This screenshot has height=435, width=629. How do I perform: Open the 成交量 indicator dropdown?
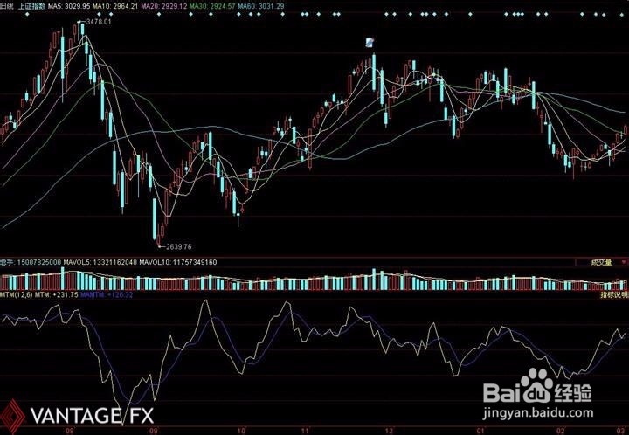point(601,262)
